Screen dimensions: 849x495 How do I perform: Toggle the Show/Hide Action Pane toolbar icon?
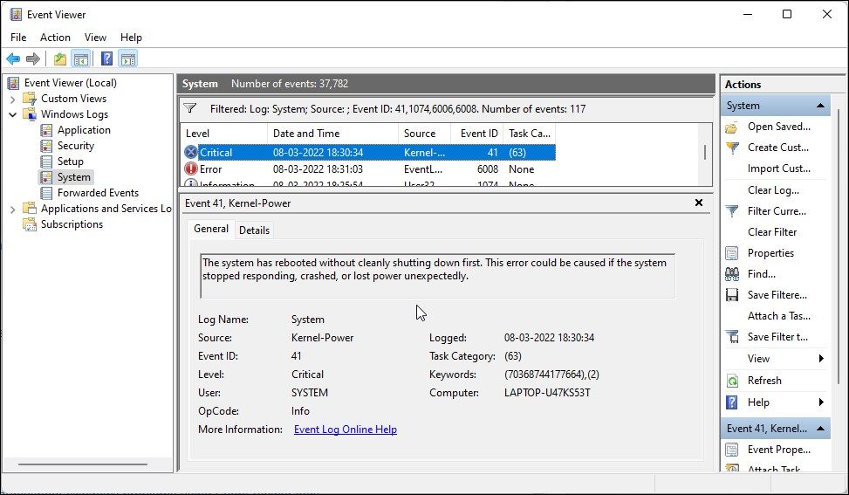tap(128, 59)
